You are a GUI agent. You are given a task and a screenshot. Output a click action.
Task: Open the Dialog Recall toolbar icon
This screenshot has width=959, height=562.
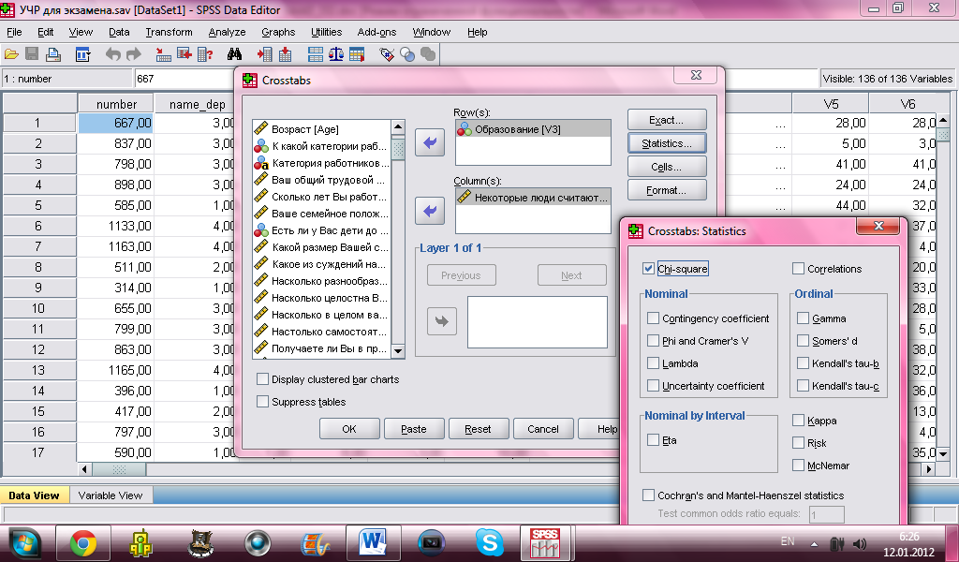pos(82,54)
